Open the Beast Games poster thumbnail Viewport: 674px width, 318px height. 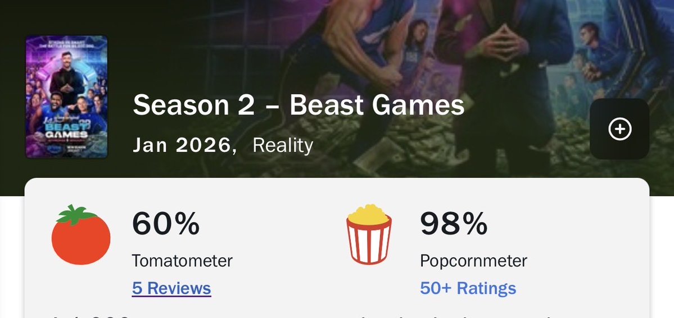click(x=66, y=96)
